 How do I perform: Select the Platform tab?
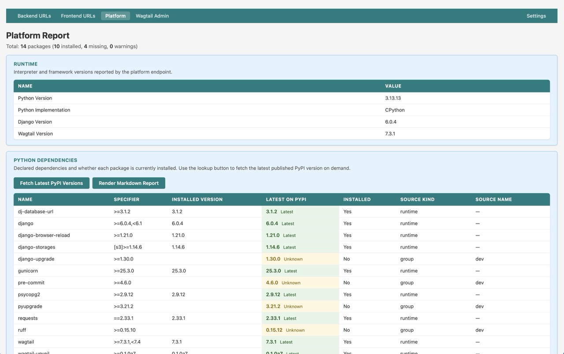[115, 16]
